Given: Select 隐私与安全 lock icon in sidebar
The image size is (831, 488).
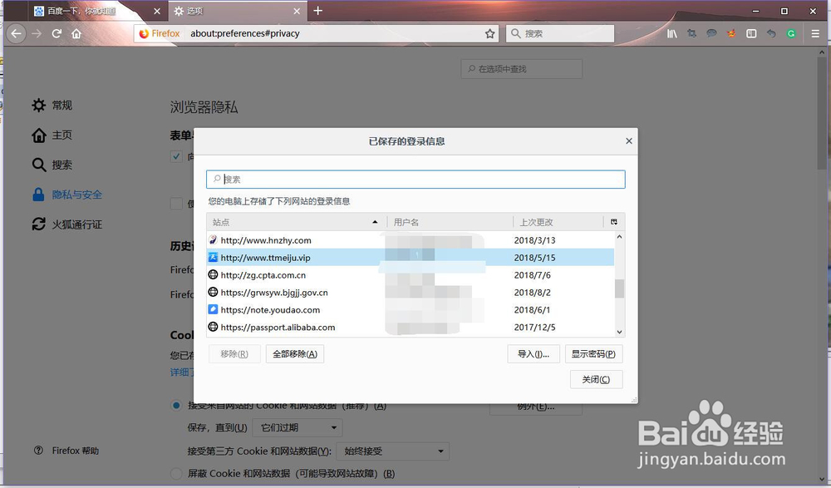Looking at the screenshot, I should [x=39, y=194].
